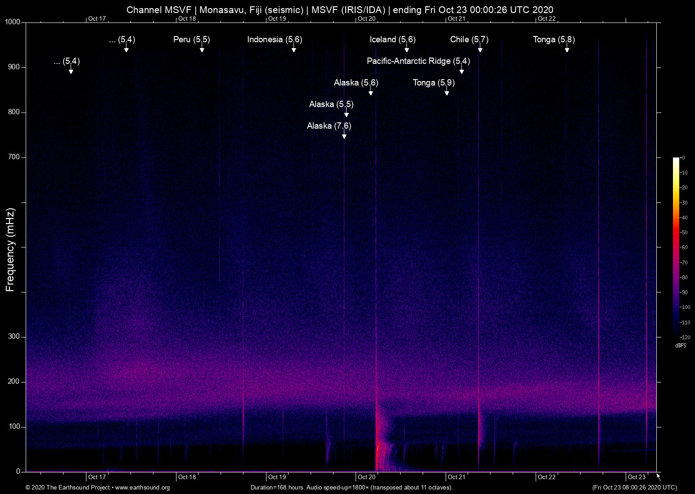Click the '1000' frequency tick label

click(13, 22)
